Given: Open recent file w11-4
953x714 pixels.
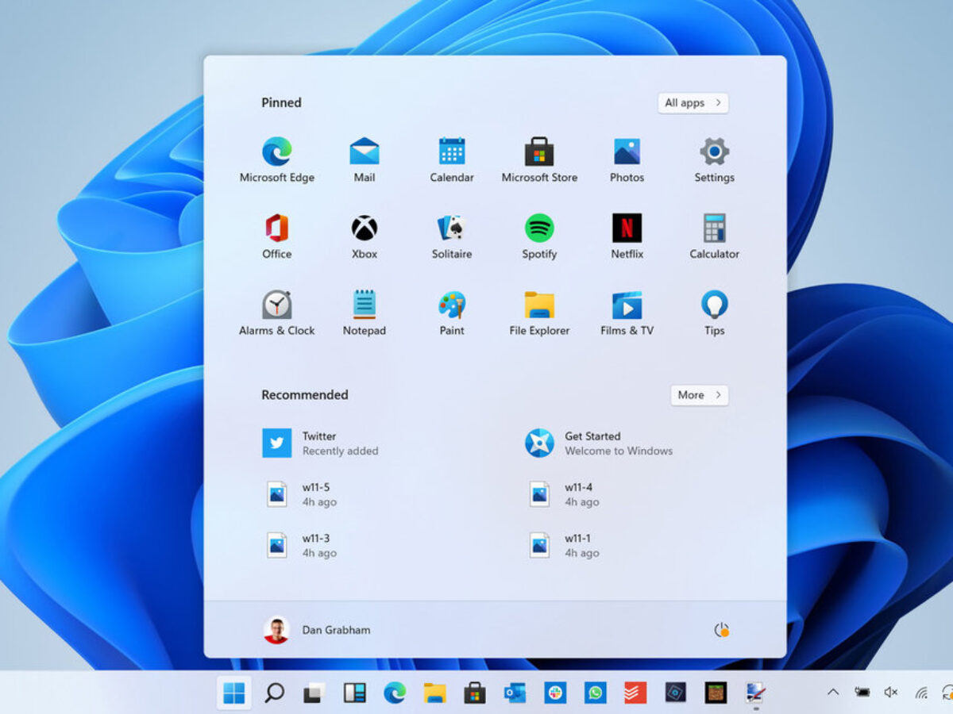Looking at the screenshot, I should tap(564, 494).
